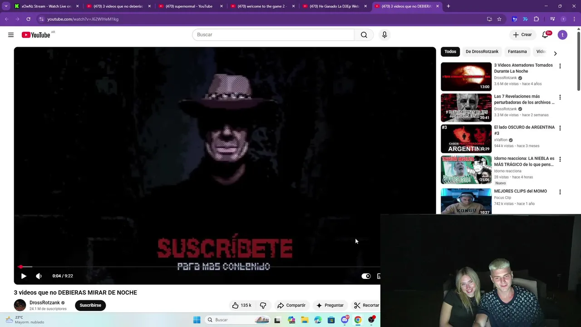
Task: Play the video
Action: 24,276
